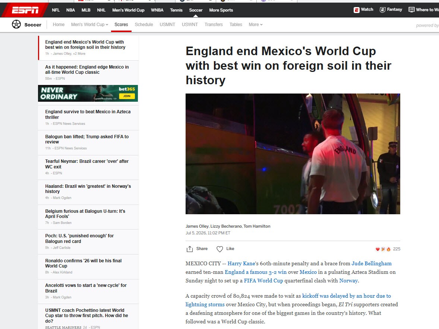The width and height of the screenshot is (439, 329).
Task: Select NBA in the top menu
Action: [x=70, y=10]
